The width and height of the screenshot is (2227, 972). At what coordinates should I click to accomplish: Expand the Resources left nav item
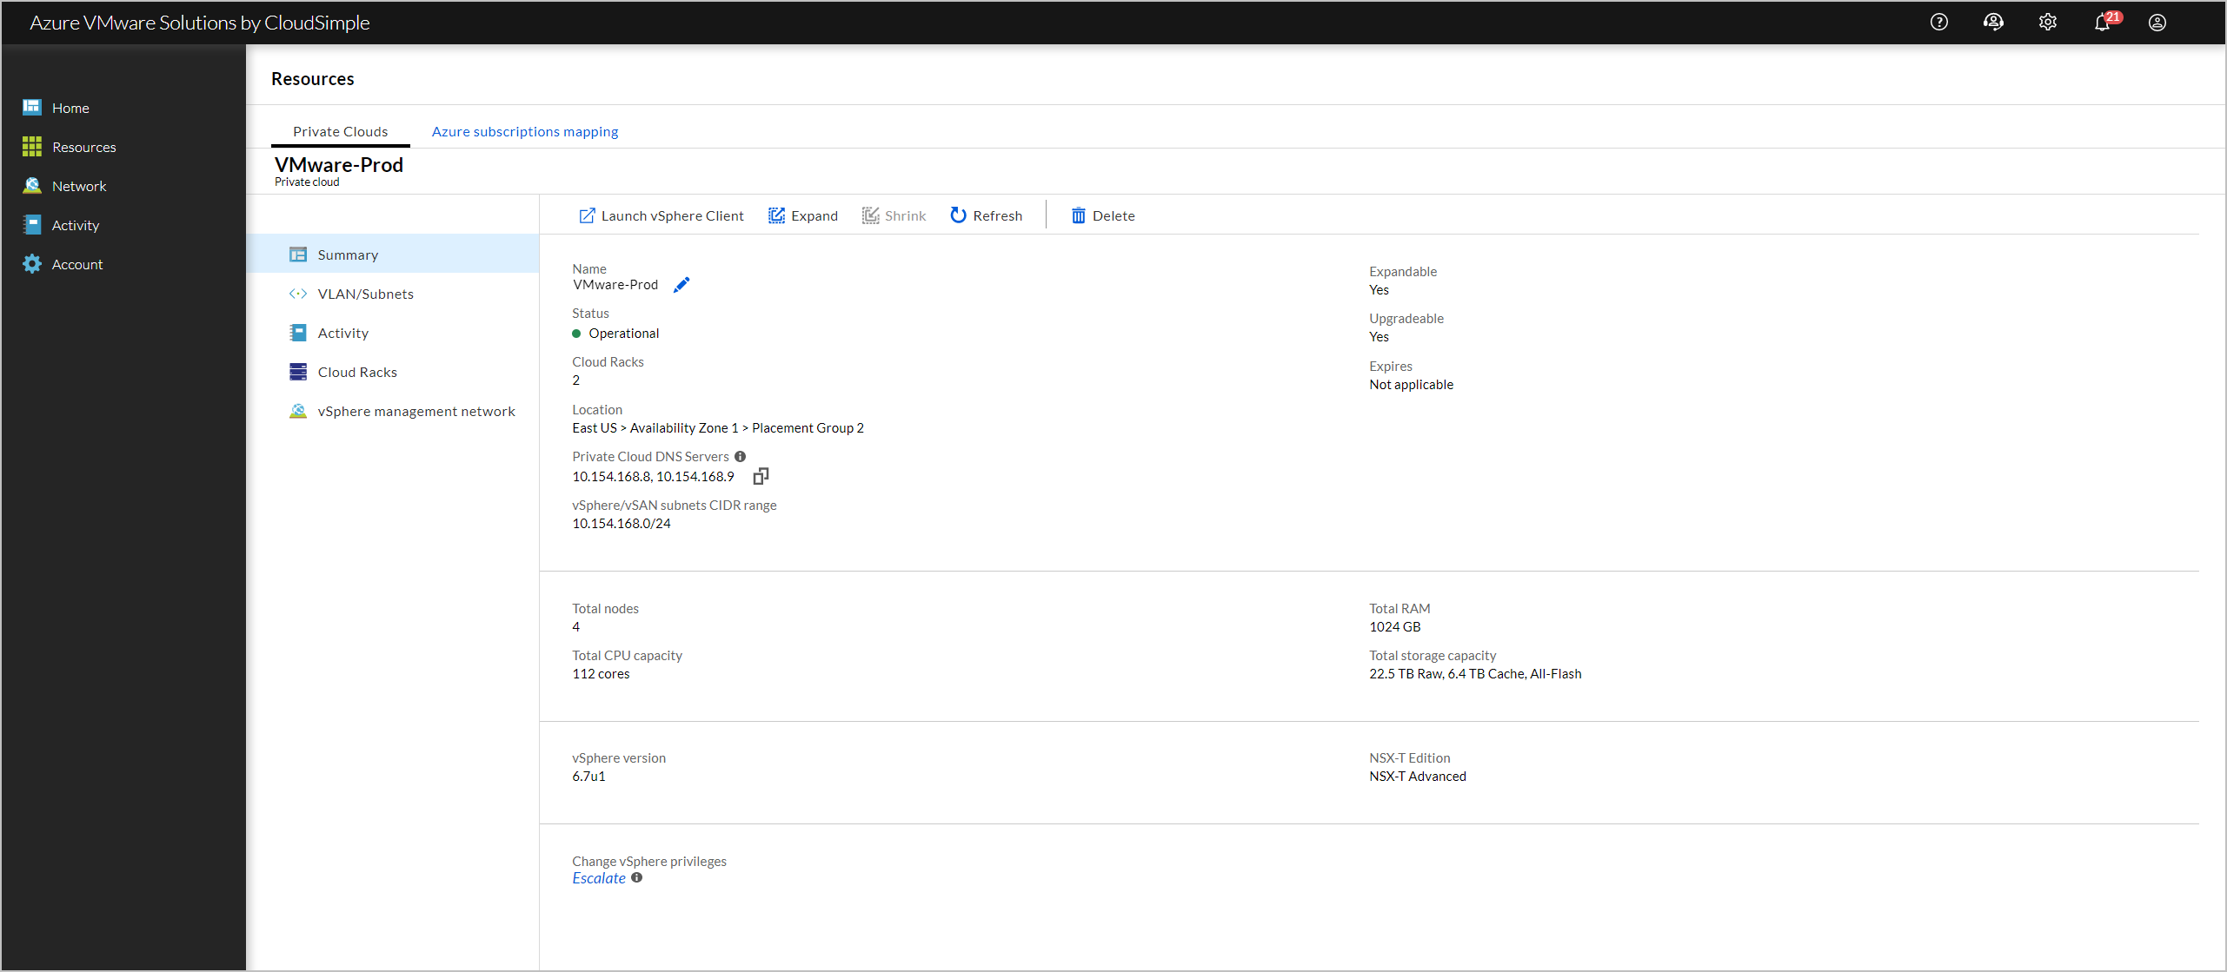pyautogui.click(x=83, y=146)
